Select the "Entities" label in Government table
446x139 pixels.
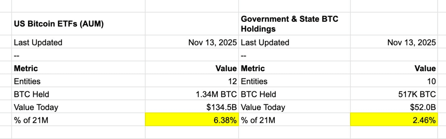254,81
